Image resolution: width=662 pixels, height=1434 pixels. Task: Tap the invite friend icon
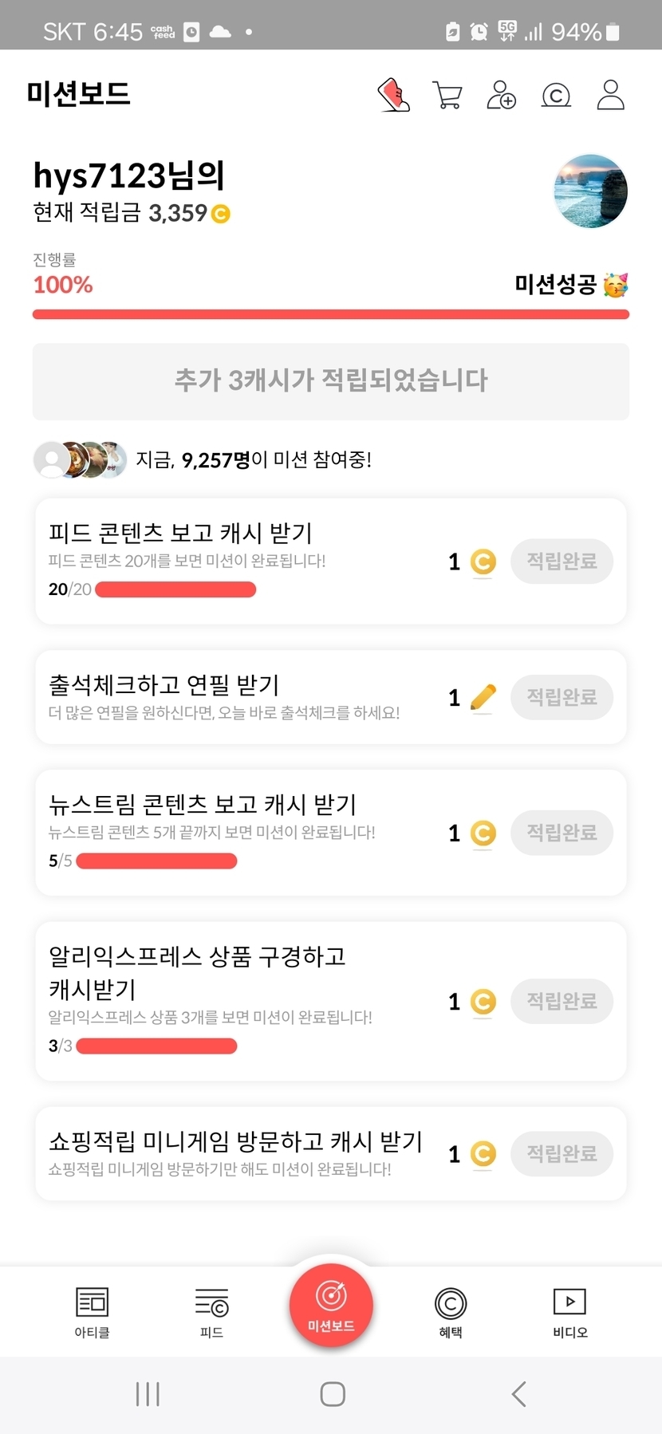tap(501, 95)
